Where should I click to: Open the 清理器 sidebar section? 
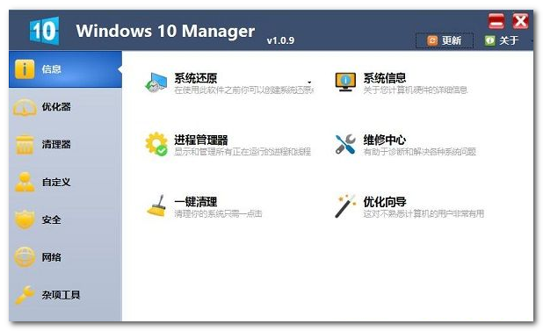pyautogui.click(x=65, y=144)
